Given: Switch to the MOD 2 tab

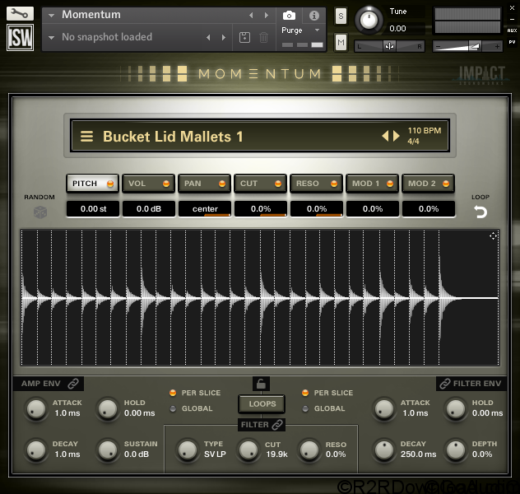Looking at the screenshot, I should click(x=428, y=184).
